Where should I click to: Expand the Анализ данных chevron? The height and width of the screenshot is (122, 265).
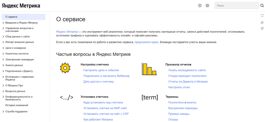click(3, 65)
